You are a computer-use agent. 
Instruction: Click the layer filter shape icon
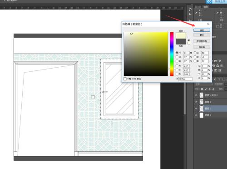pos(223,80)
